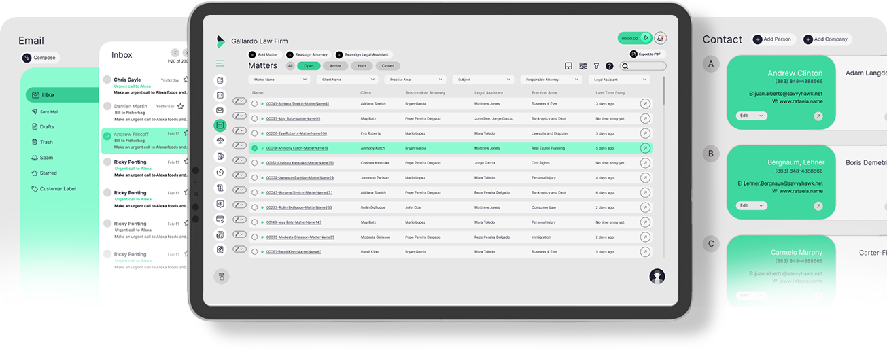Star the Damien Martin email

tap(180, 106)
